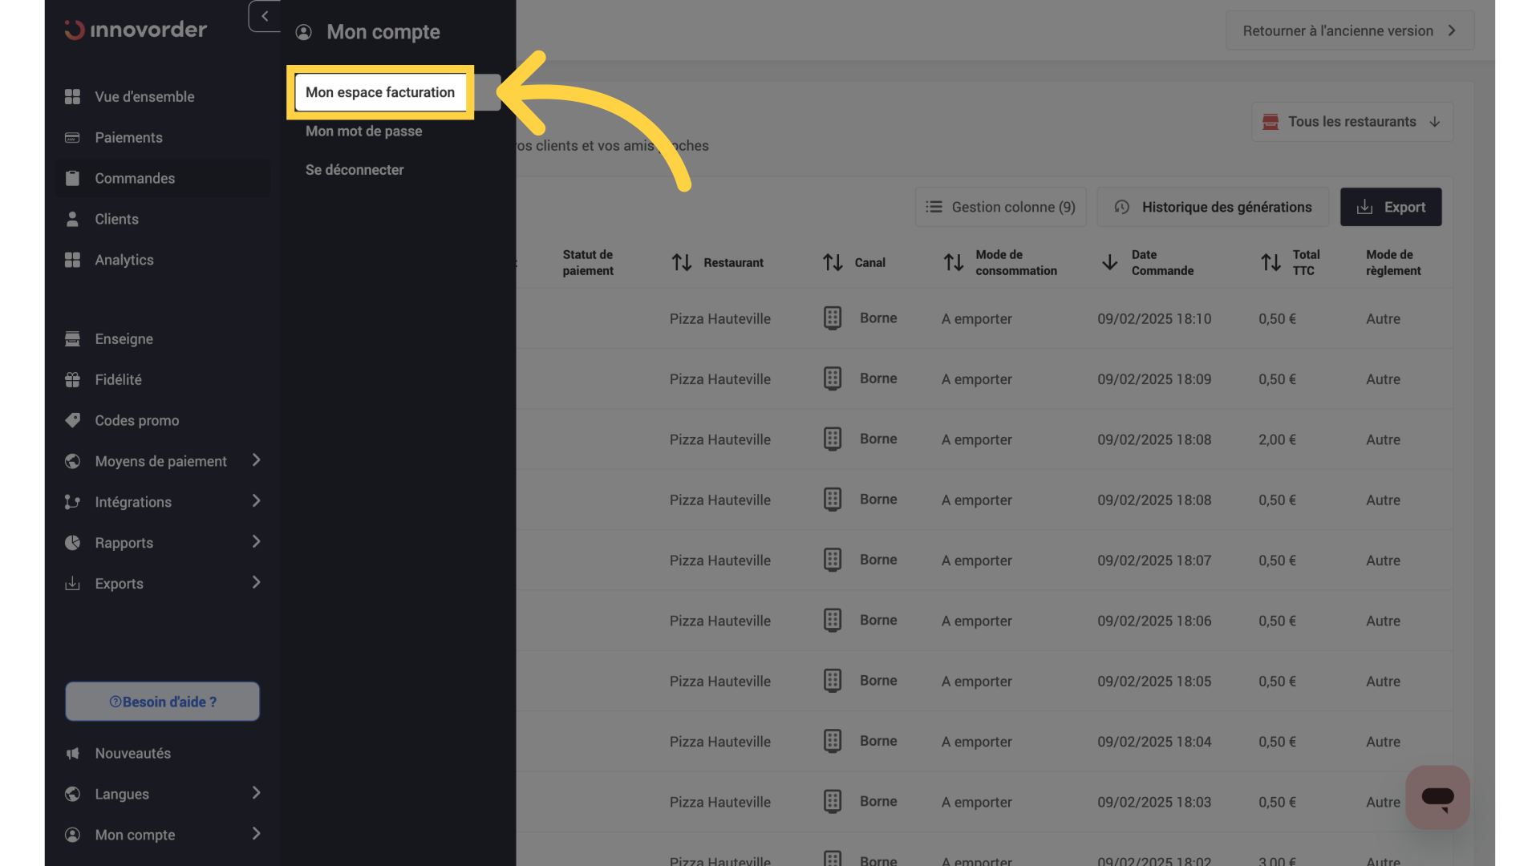Sort table by Restaurant column arrows

pyautogui.click(x=682, y=262)
